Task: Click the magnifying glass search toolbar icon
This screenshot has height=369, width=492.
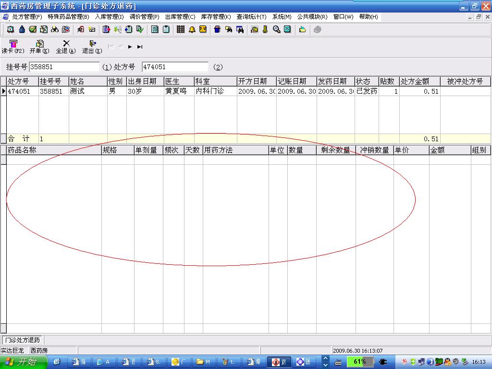Action: pyautogui.click(x=276, y=29)
